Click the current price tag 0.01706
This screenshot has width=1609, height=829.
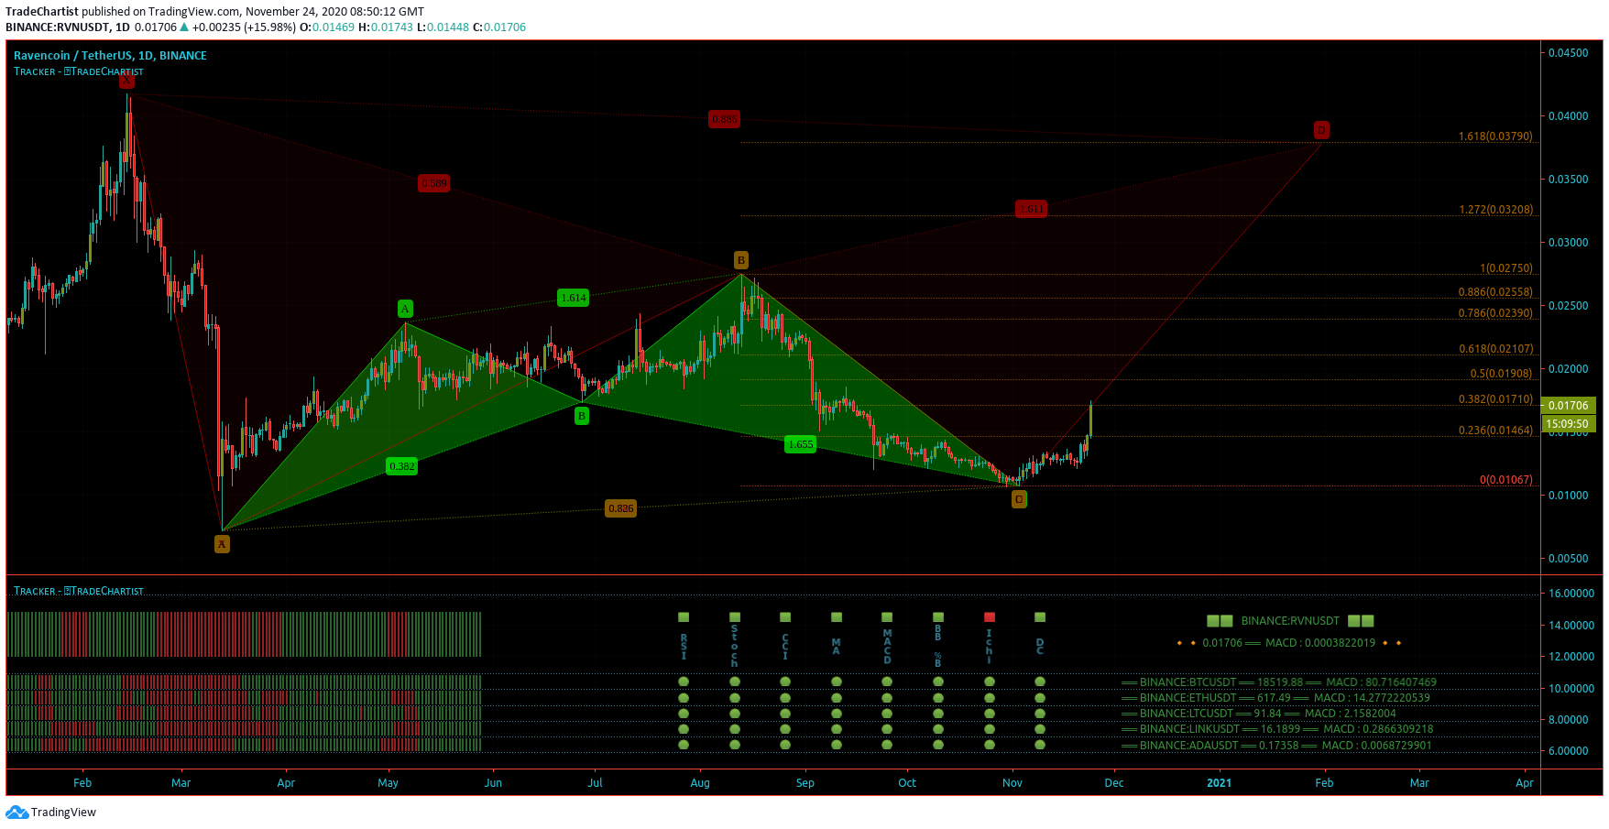pos(1569,405)
